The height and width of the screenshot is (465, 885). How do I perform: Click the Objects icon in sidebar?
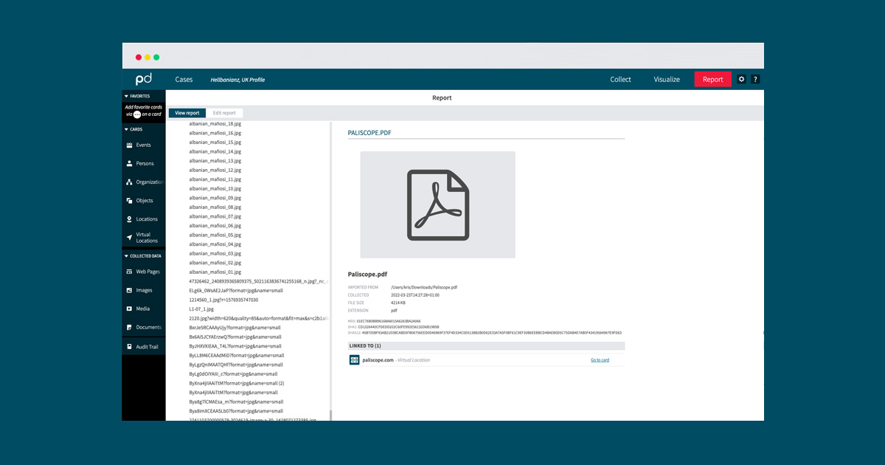[130, 201]
